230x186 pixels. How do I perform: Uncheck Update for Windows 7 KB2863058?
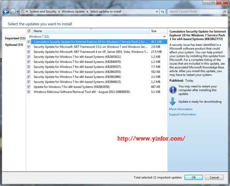click(x=29, y=87)
